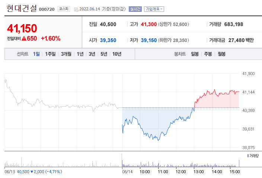Click the 38,875 y-axis label
Viewport: 262px width, 178px height.
pos(249,148)
